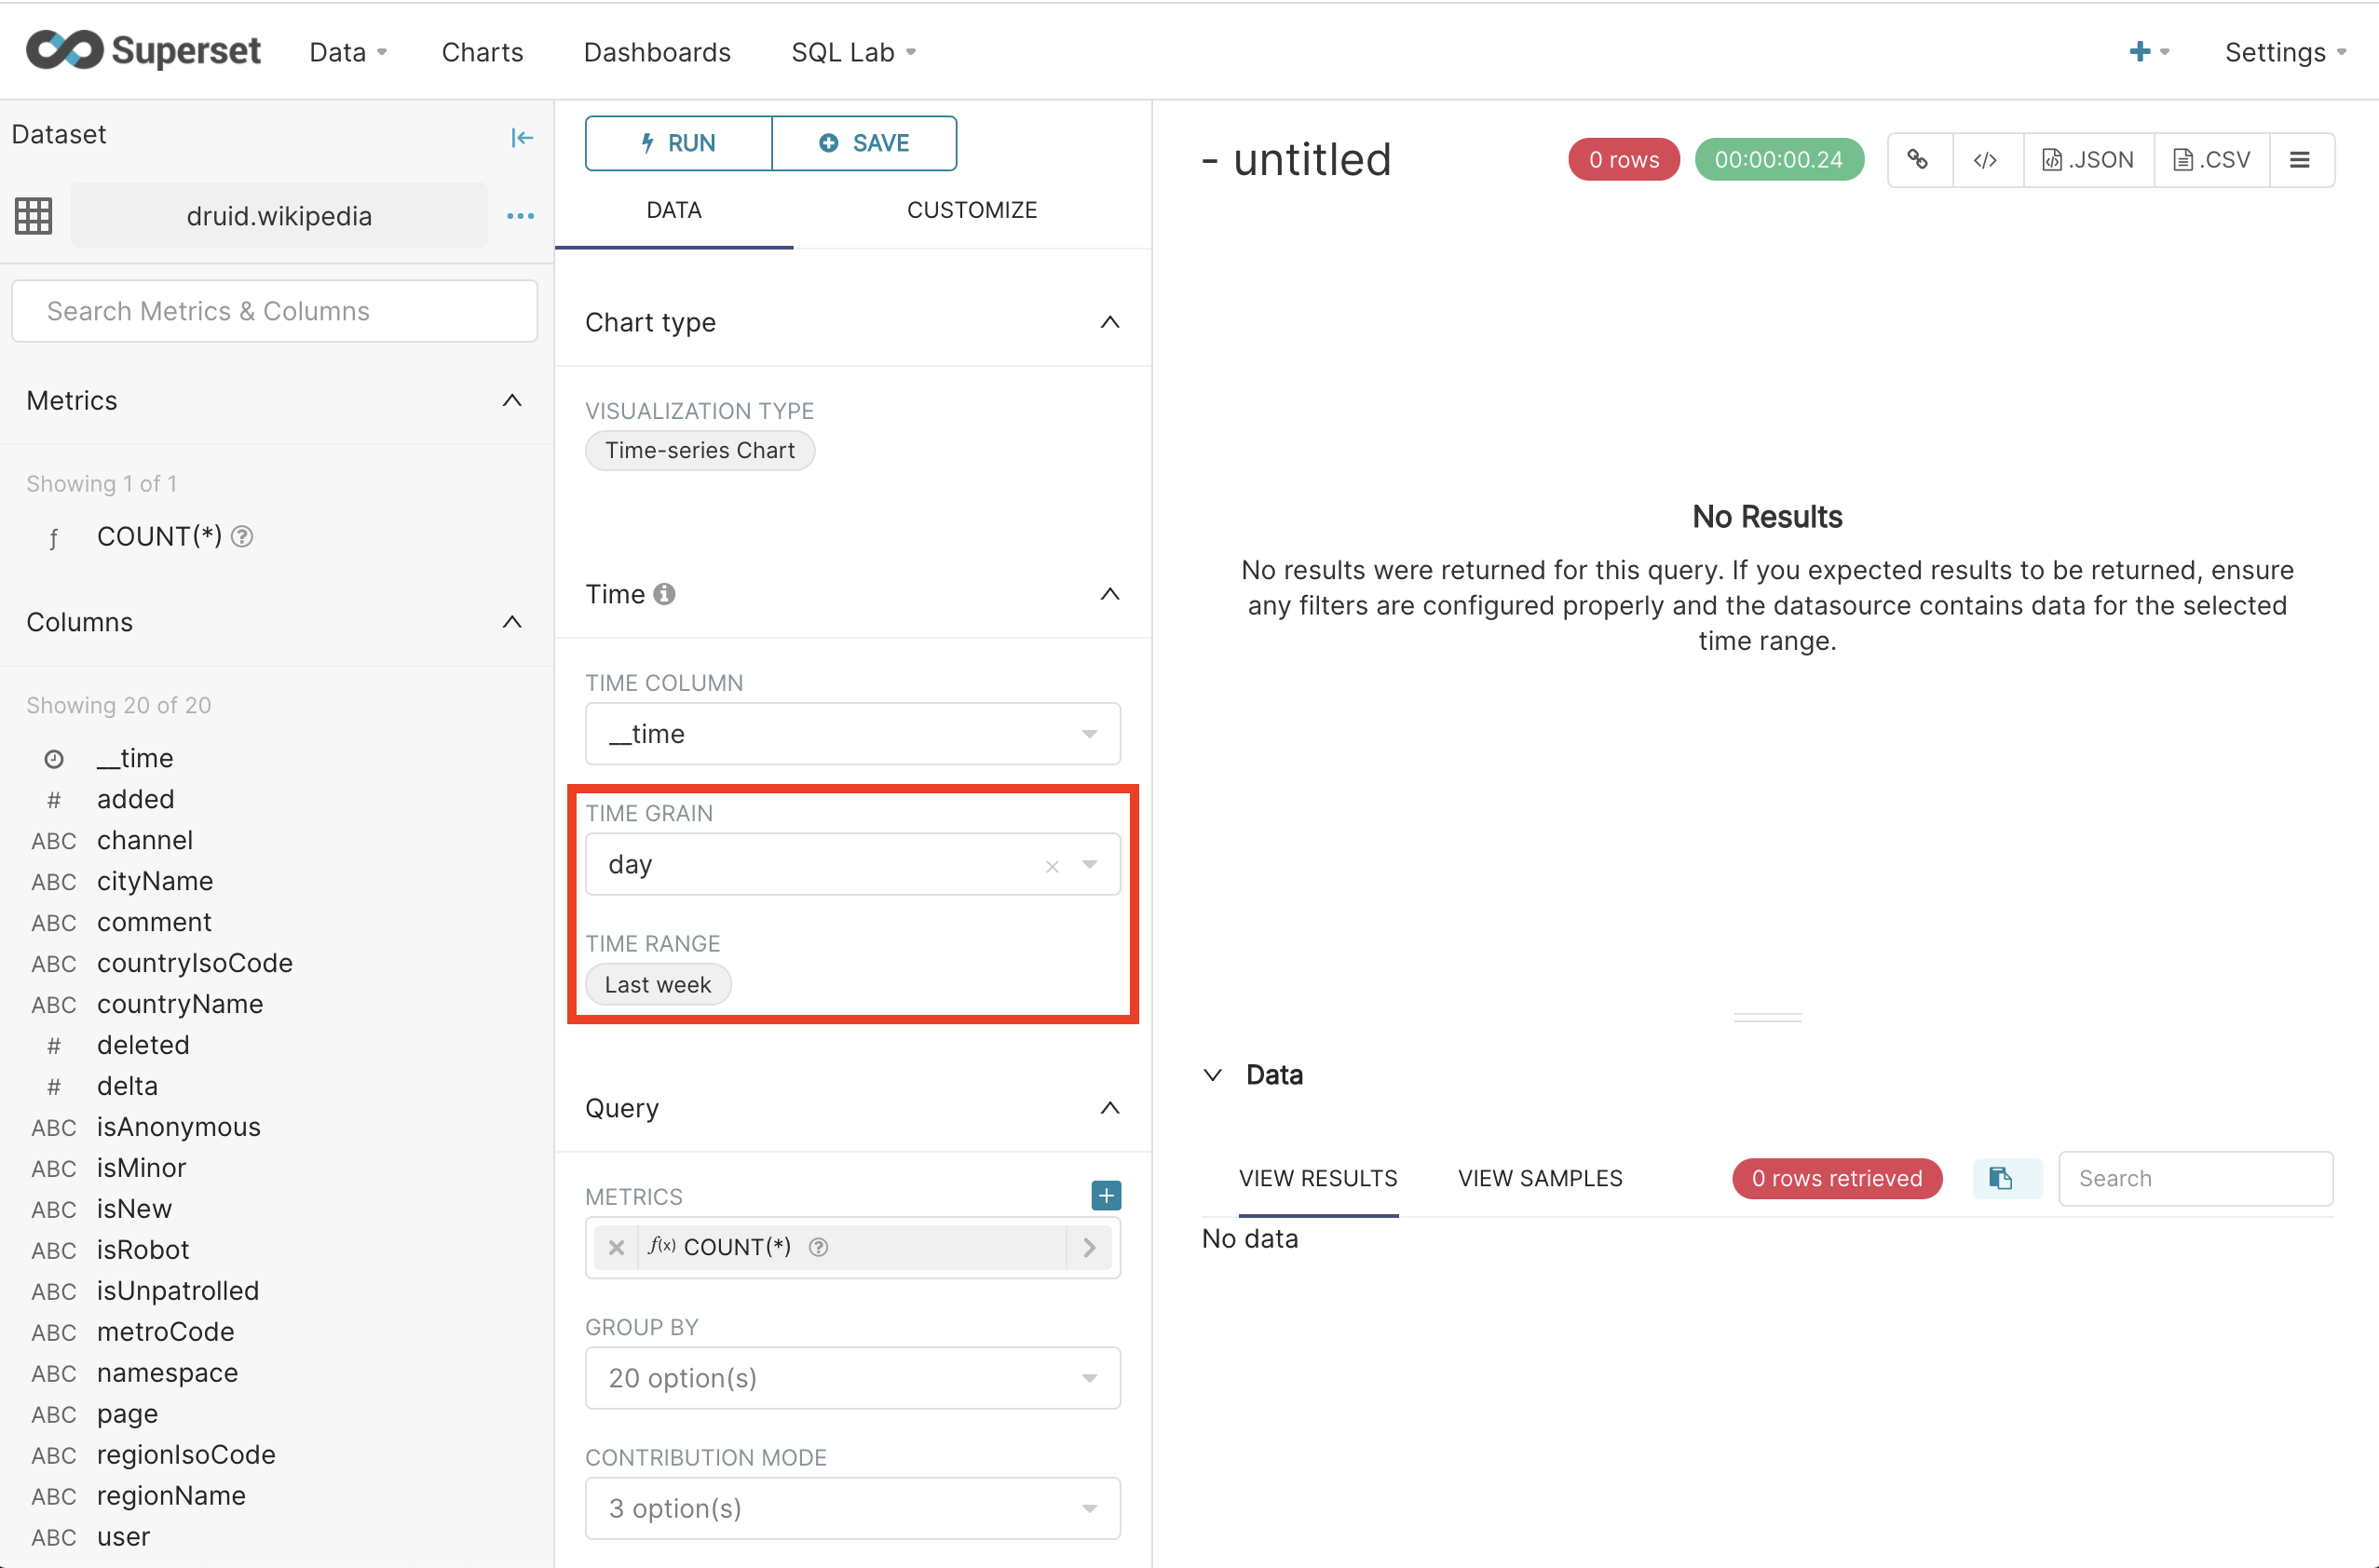
Task: Collapse the Metrics section
Action: click(x=512, y=401)
